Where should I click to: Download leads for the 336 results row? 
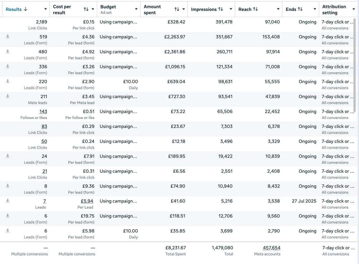pos(8,66)
